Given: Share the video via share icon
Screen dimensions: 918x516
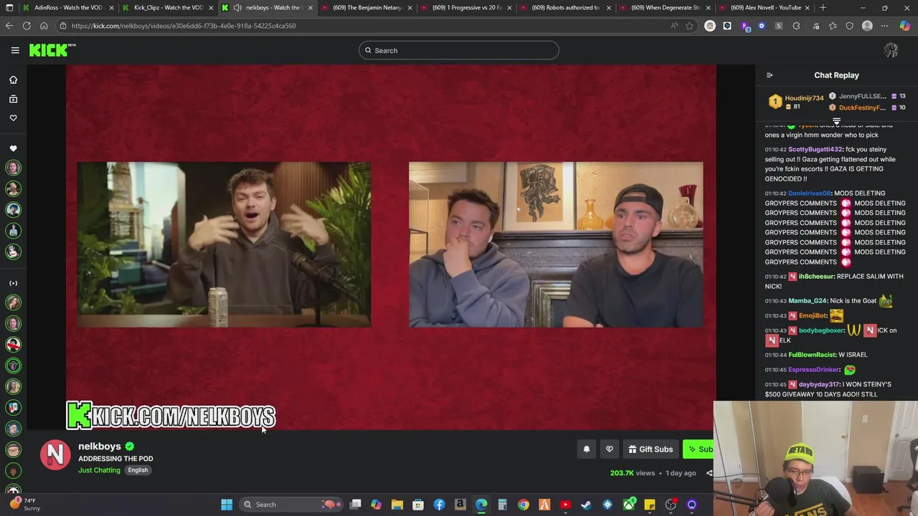Looking at the screenshot, I should (x=709, y=473).
